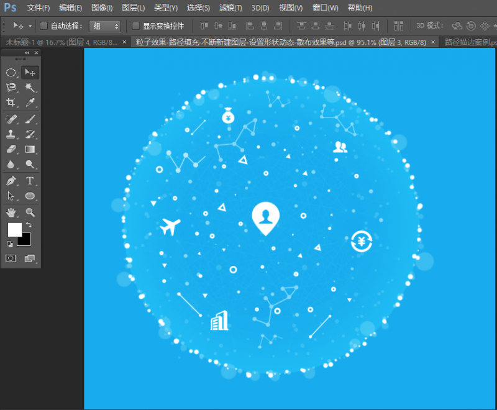
Task: Choose the Crop tool
Action: pyautogui.click(x=11, y=102)
